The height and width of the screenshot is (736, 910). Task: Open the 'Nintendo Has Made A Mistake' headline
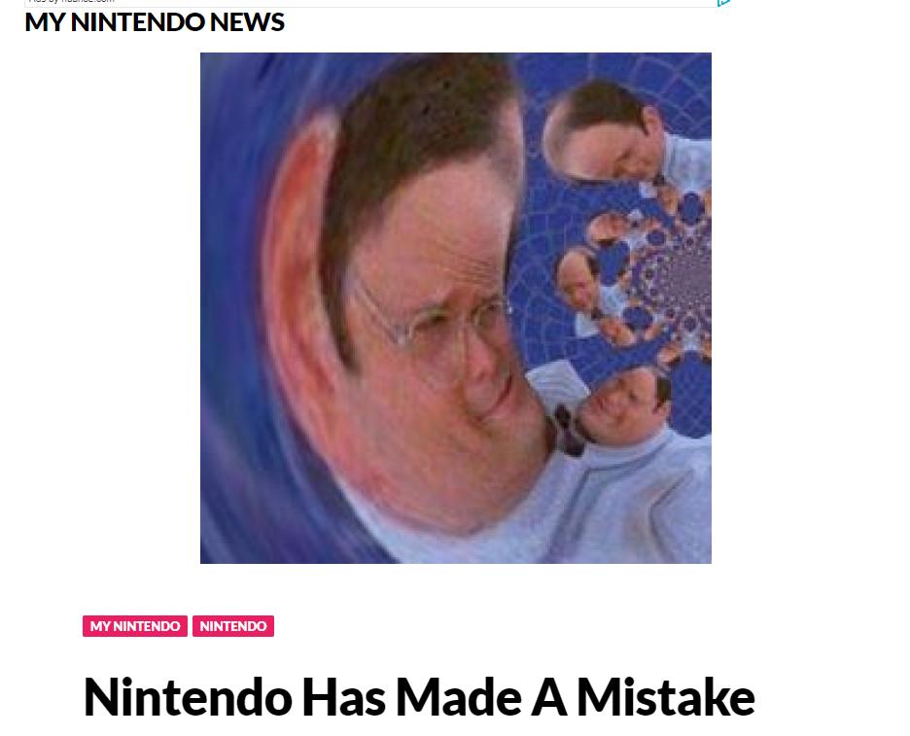coord(419,696)
